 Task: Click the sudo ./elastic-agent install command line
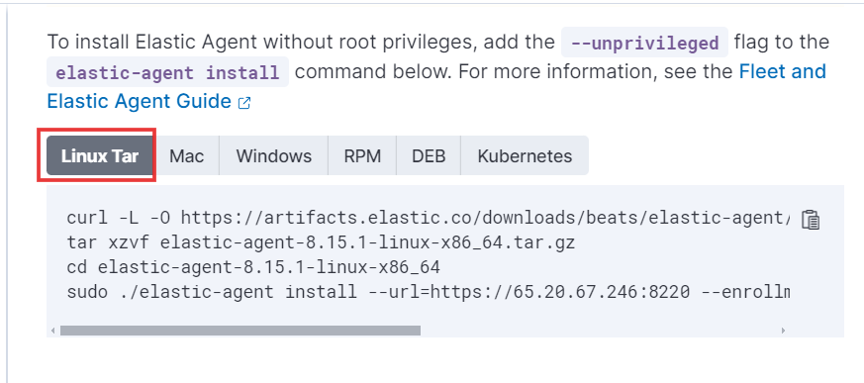point(429,292)
